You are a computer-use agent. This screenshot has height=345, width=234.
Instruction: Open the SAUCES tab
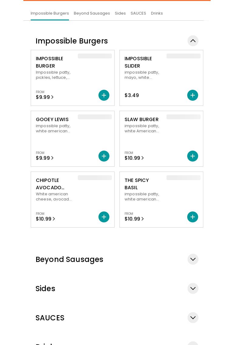tap(138, 13)
